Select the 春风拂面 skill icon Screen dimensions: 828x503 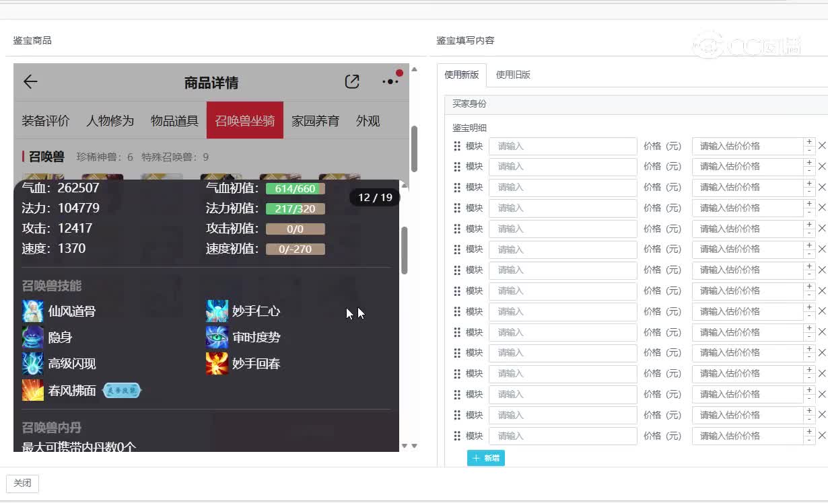point(33,390)
